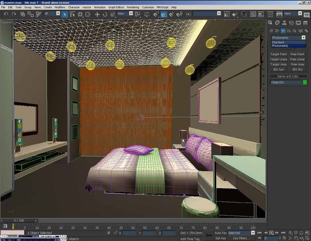This screenshot has height=241, width=311.
Task: Open Curve Editor icon
Action: click(x=253, y=14)
